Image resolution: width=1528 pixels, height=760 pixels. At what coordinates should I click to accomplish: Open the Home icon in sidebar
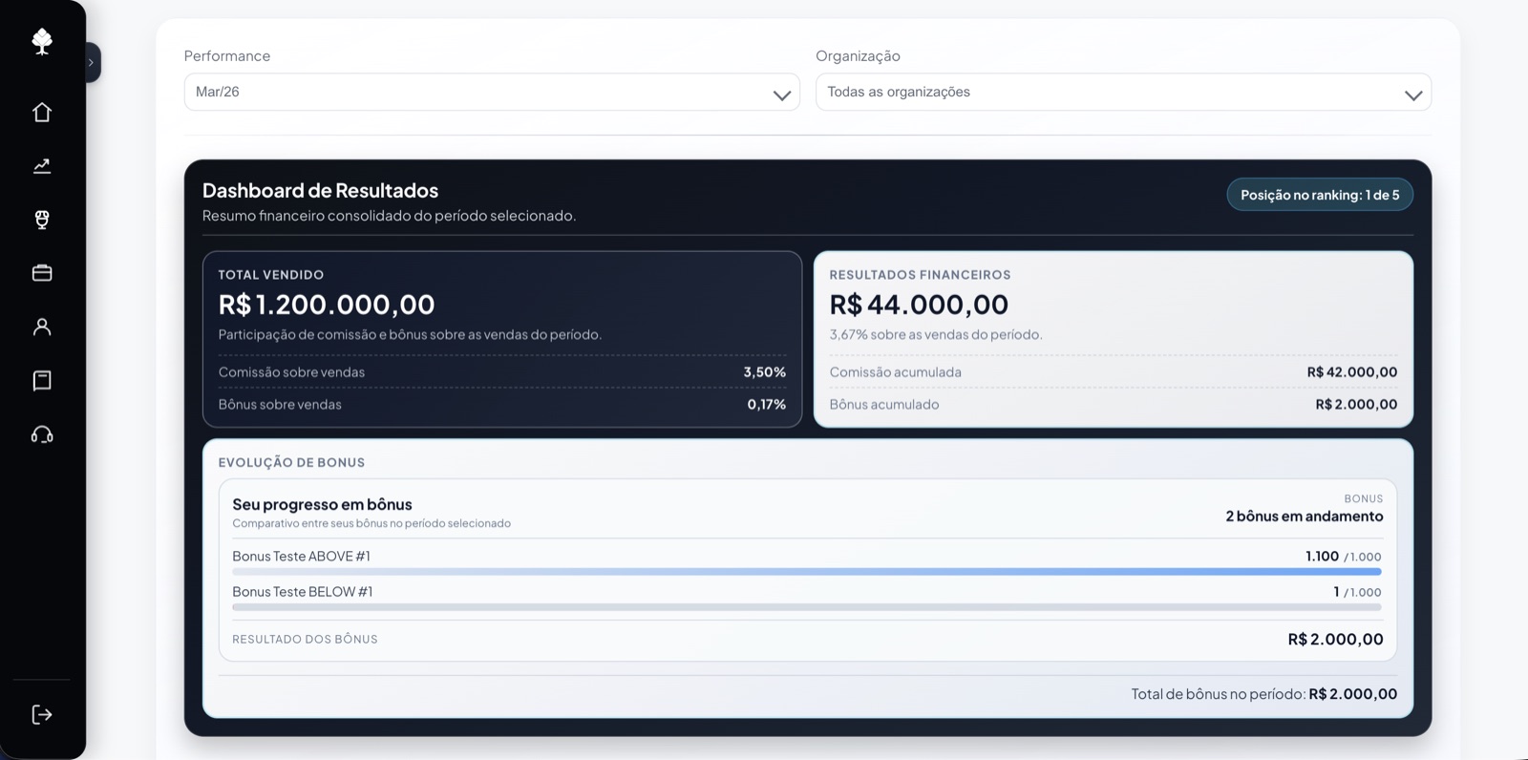42,113
